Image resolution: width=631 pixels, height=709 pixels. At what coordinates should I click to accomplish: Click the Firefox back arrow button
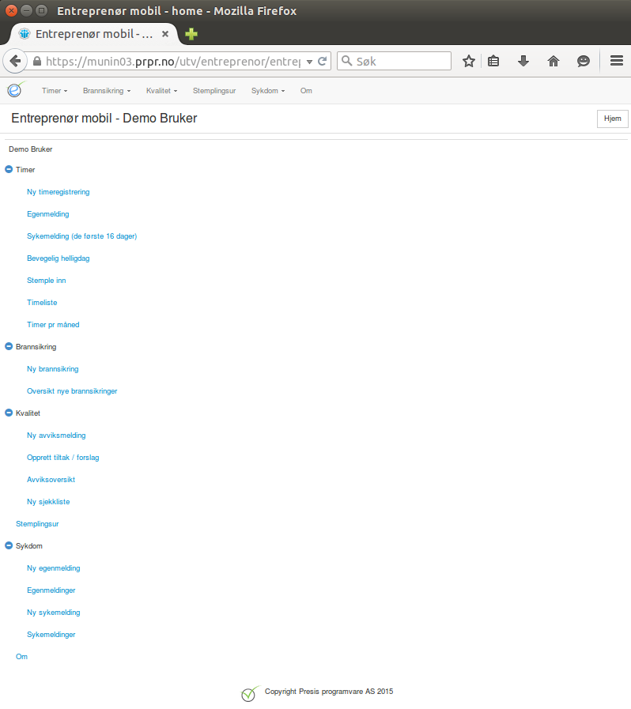(15, 61)
